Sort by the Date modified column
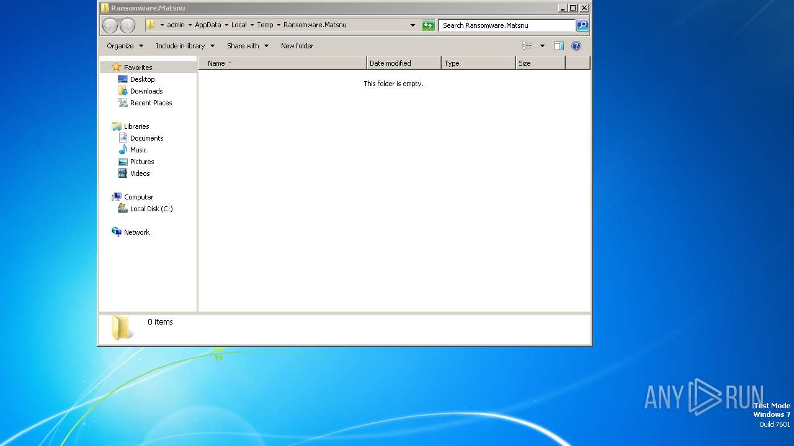794x446 pixels. [404, 63]
